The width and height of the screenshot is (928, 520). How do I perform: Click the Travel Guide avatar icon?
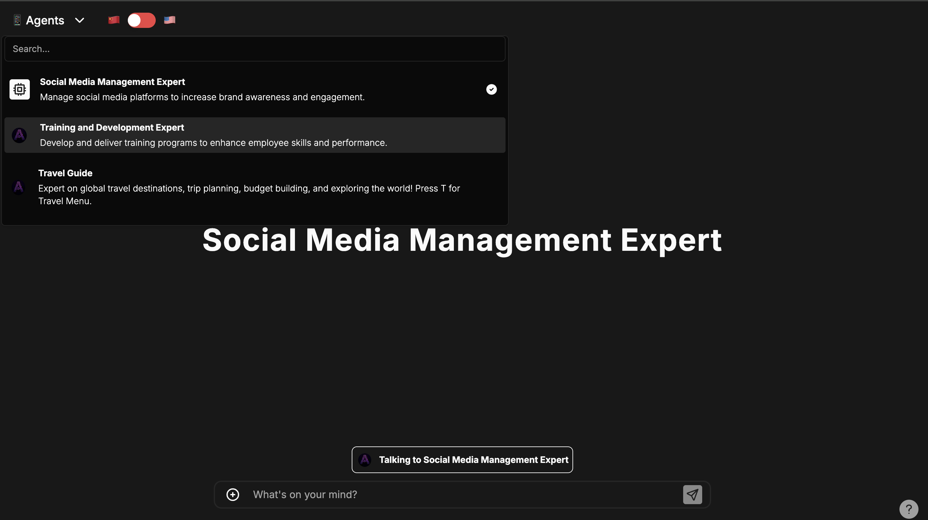point(18,187)
